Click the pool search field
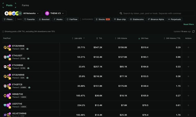 [156, 13]
